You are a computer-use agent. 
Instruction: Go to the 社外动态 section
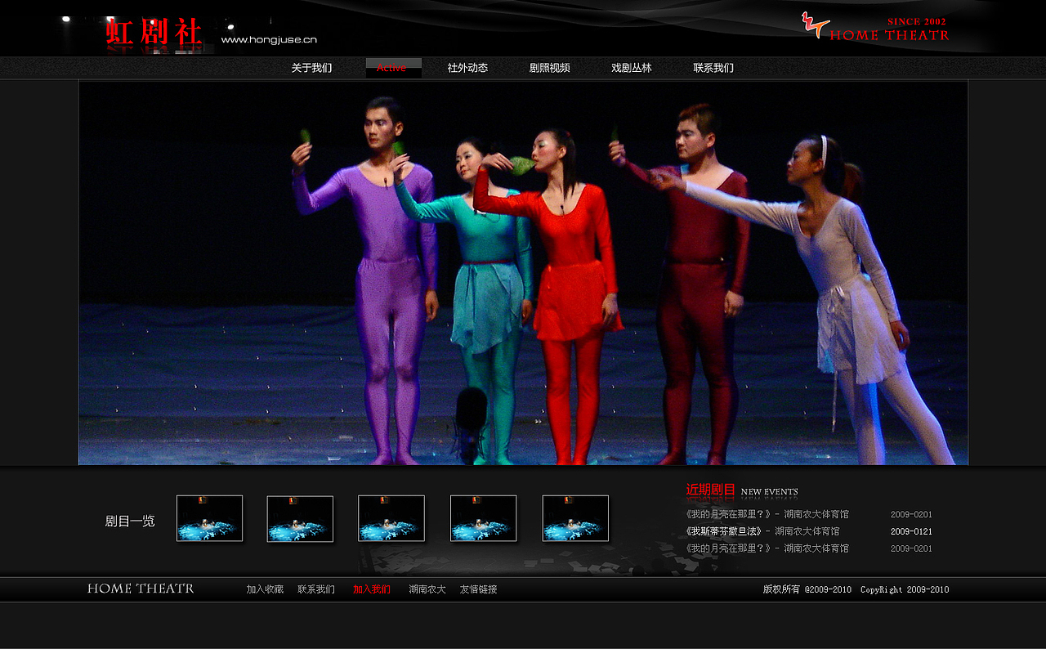467,68
